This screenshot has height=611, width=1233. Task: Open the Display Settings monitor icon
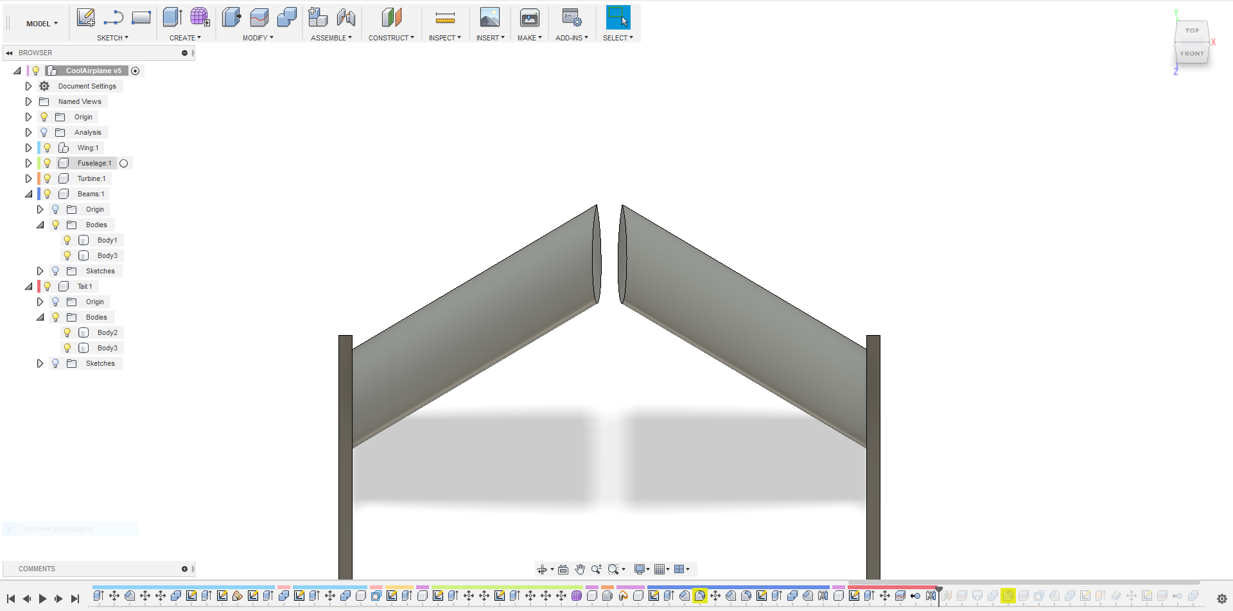[x=640, y=569]
